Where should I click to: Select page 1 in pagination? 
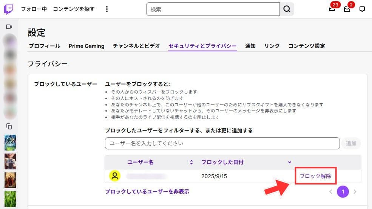point(343,192)
